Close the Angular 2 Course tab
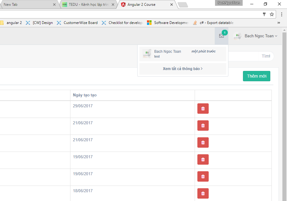 click(172, 5)
